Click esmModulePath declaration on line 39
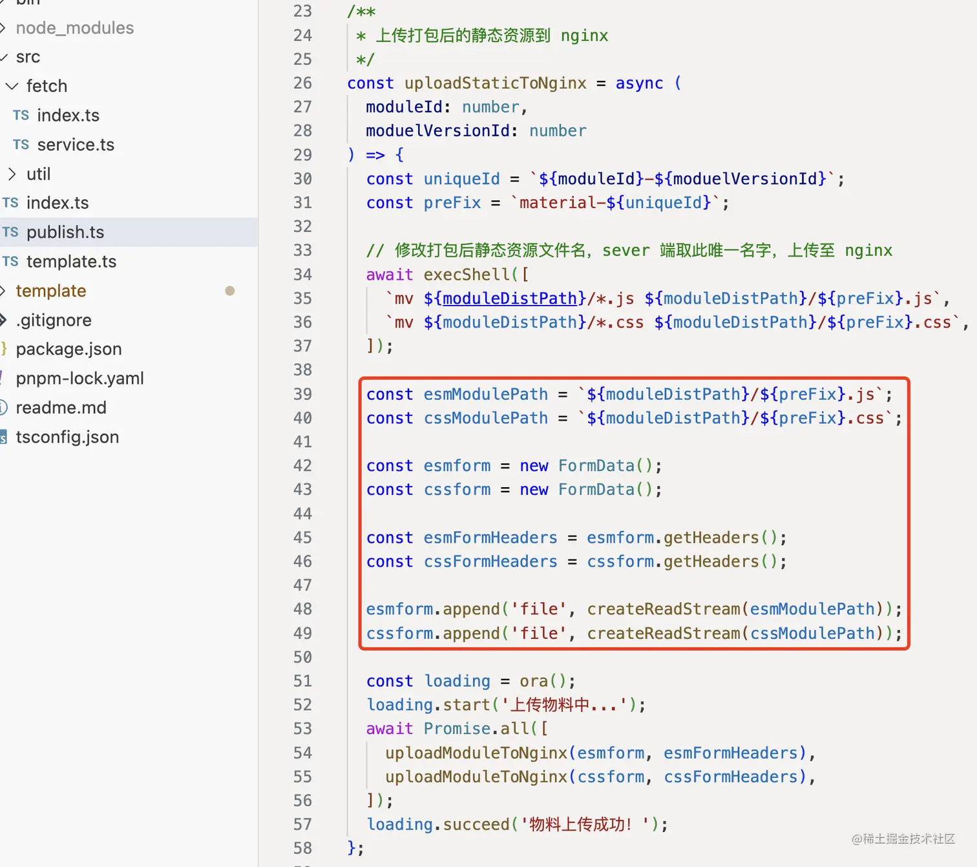 click(486, 394)
